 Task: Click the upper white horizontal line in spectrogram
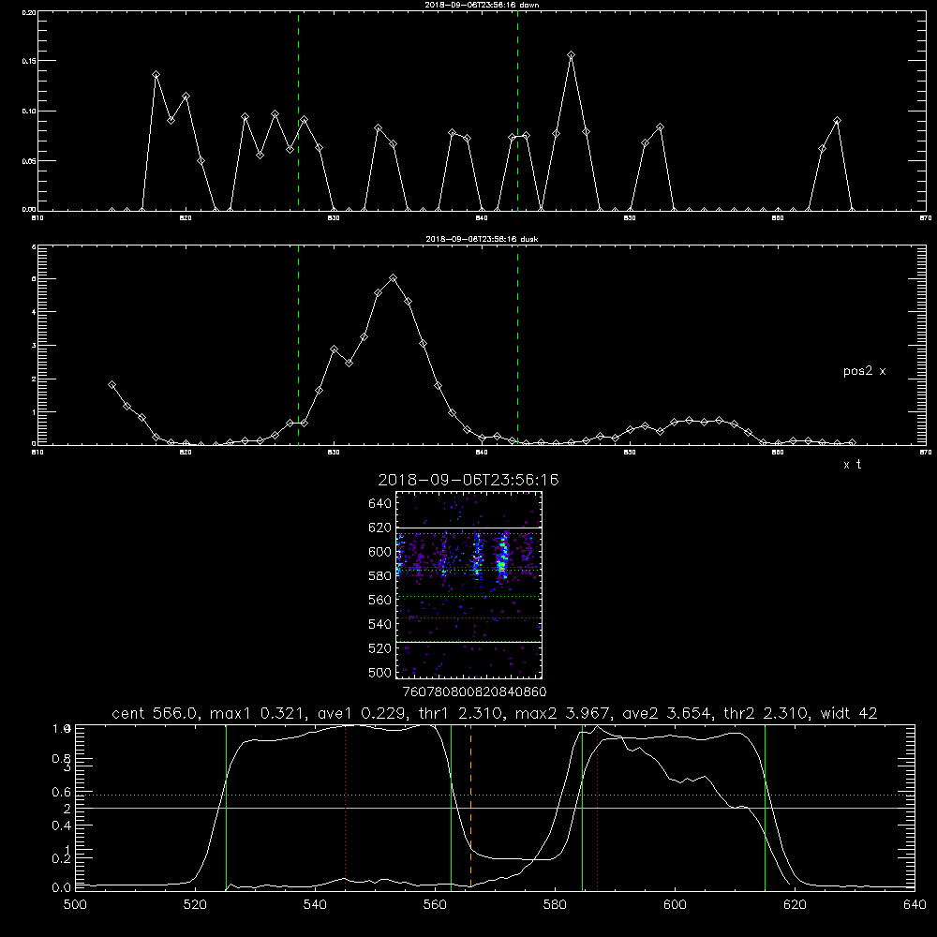[x=468, y=528]
